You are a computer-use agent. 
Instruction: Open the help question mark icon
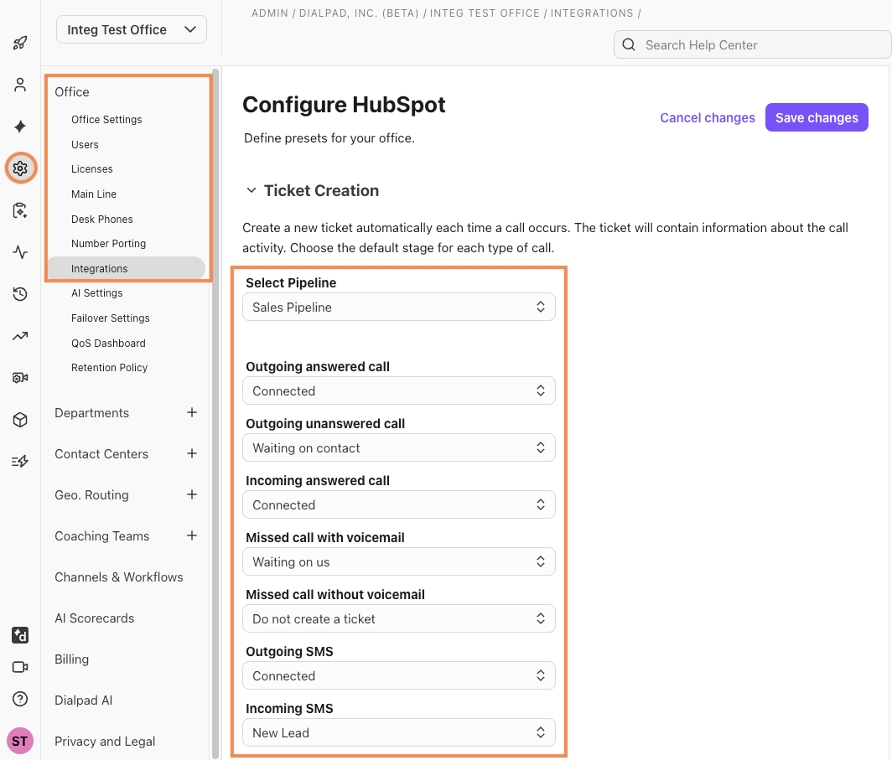pyautogui.click(x=20, y=699)
